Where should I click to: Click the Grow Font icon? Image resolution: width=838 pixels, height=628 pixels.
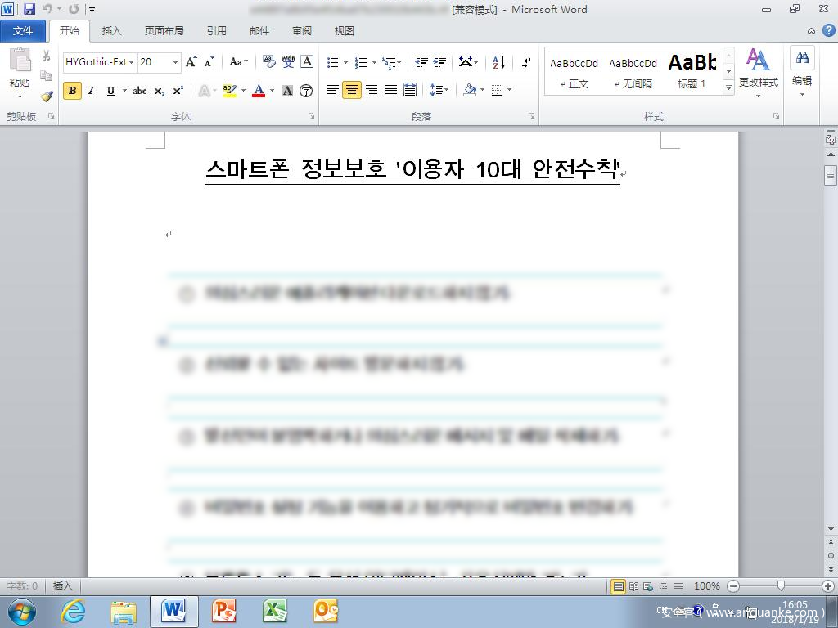pos(191,62)
